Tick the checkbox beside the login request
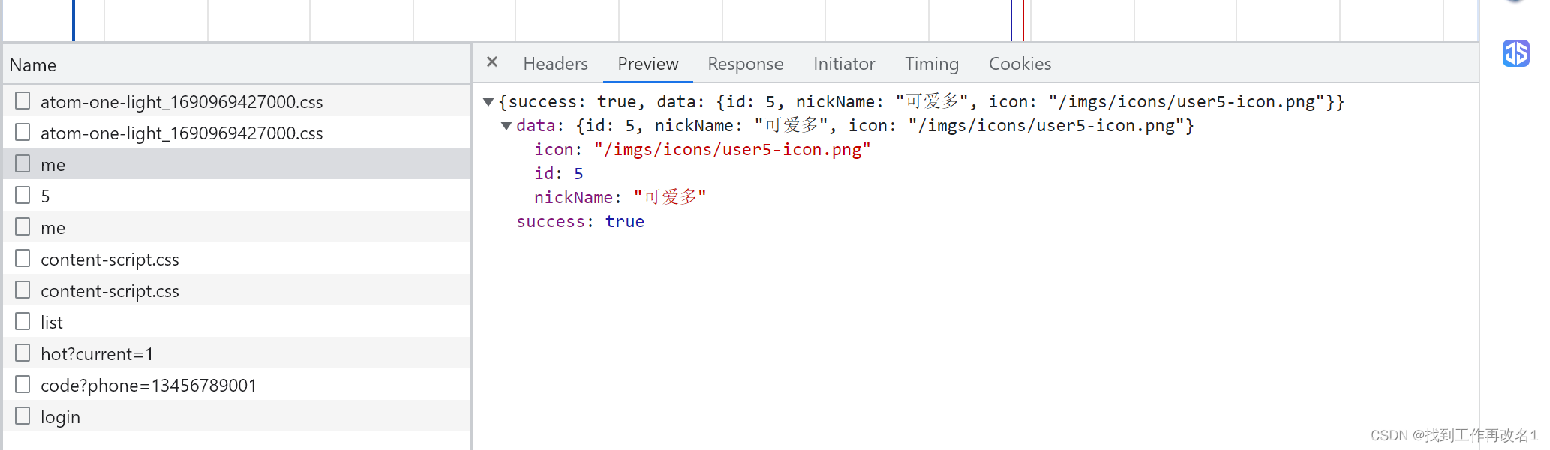 pos(23,415)
